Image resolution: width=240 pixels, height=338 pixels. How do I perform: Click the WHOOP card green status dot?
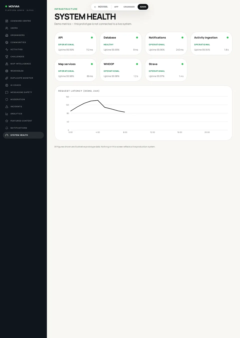pos(137,64)
